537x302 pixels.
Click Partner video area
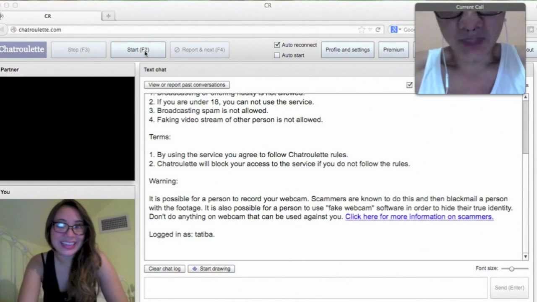coord(67,128)
